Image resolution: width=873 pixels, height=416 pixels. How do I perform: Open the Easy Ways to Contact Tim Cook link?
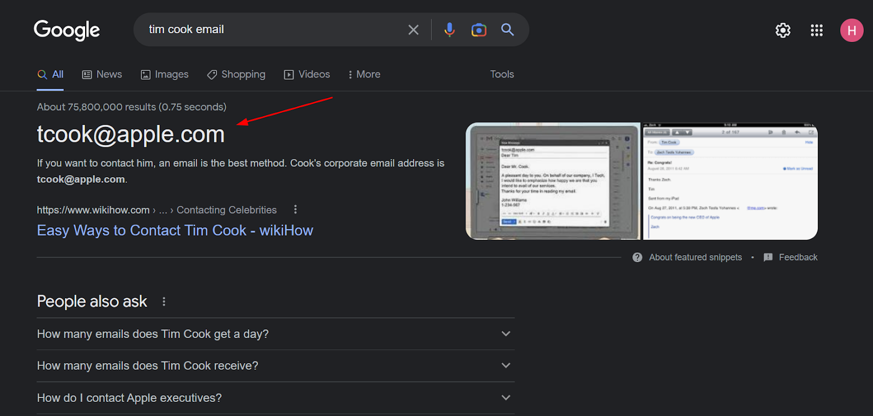tap(175, 231)
